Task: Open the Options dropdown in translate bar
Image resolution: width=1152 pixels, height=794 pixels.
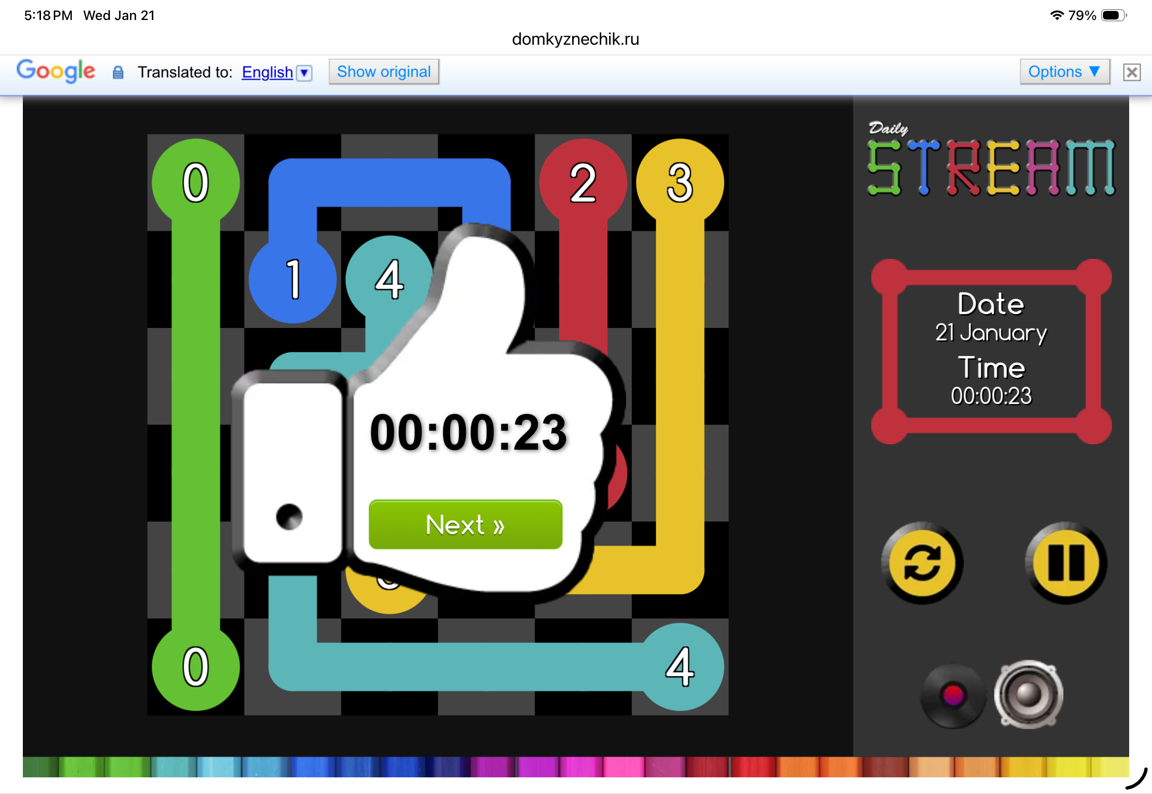Action: tap(1064, 72)
